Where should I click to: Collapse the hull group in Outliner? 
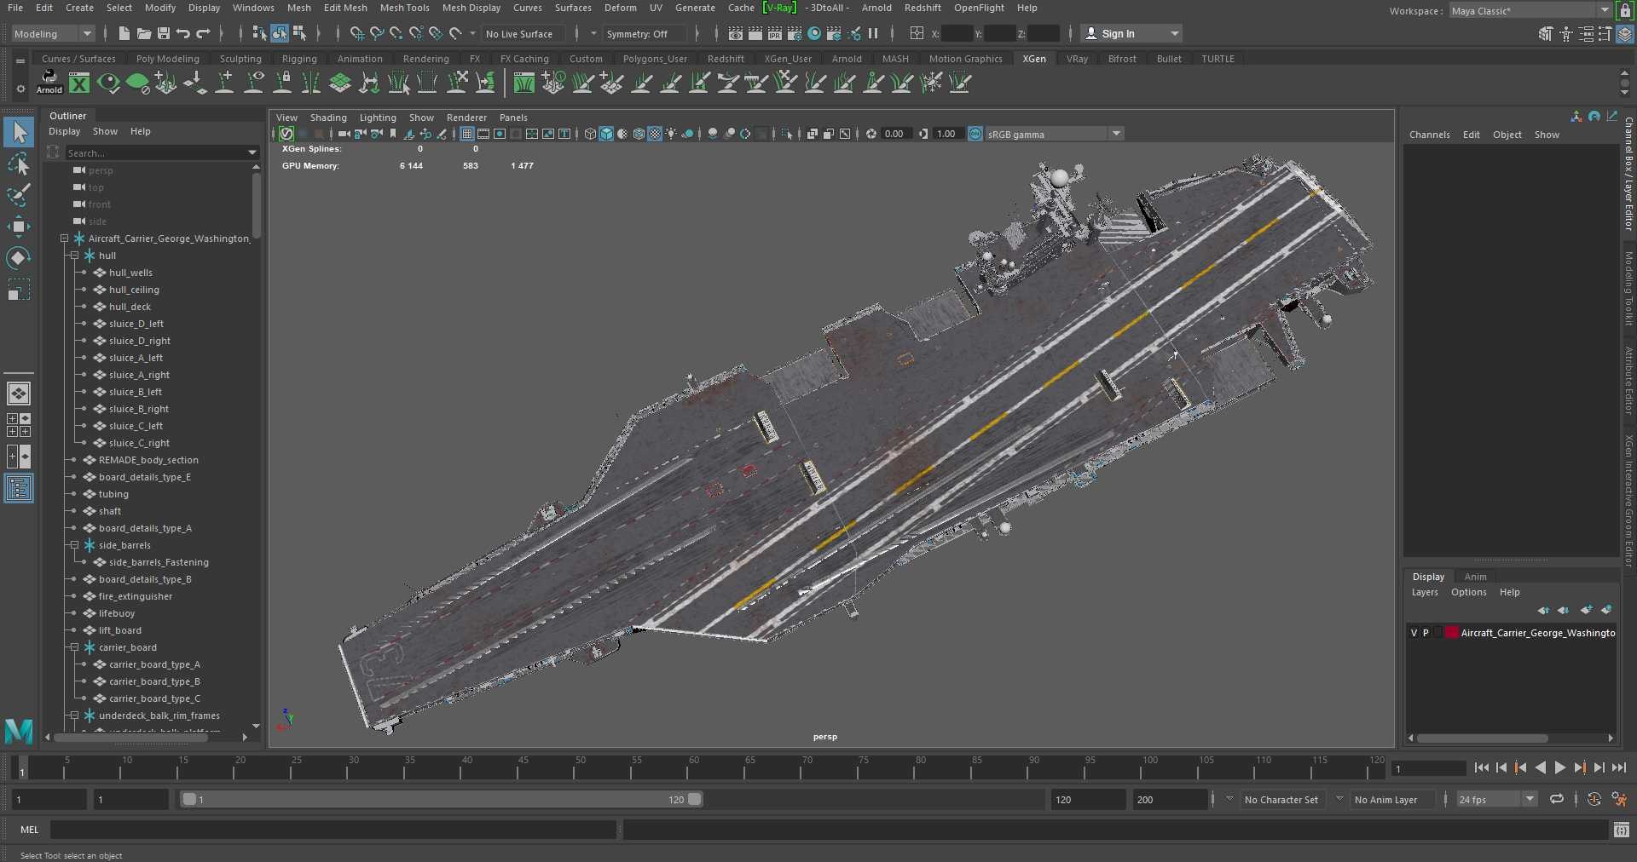pos(74,256)
